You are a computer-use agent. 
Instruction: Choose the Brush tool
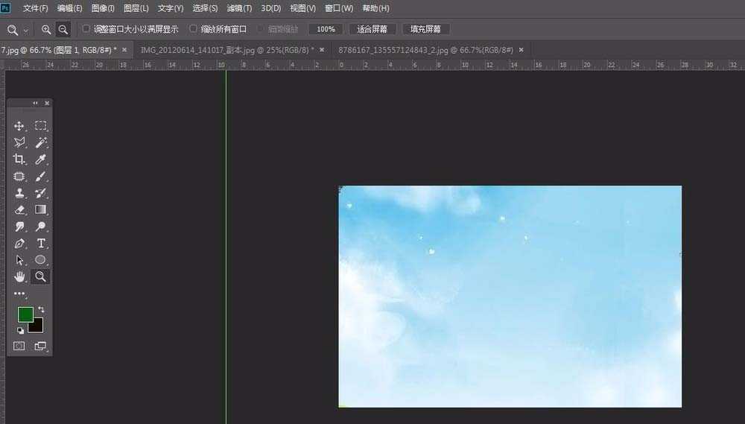(41, 177)
